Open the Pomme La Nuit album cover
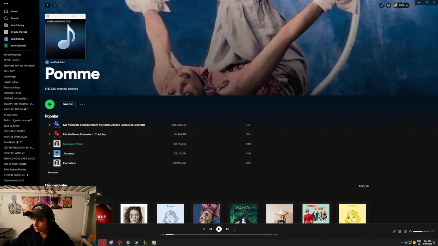The height and width of the screenshot is (246, 438). click(x=316, y=214)
